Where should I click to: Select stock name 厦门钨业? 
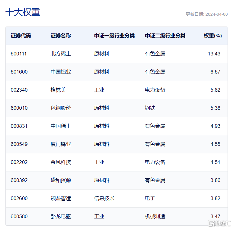(61, 144)
